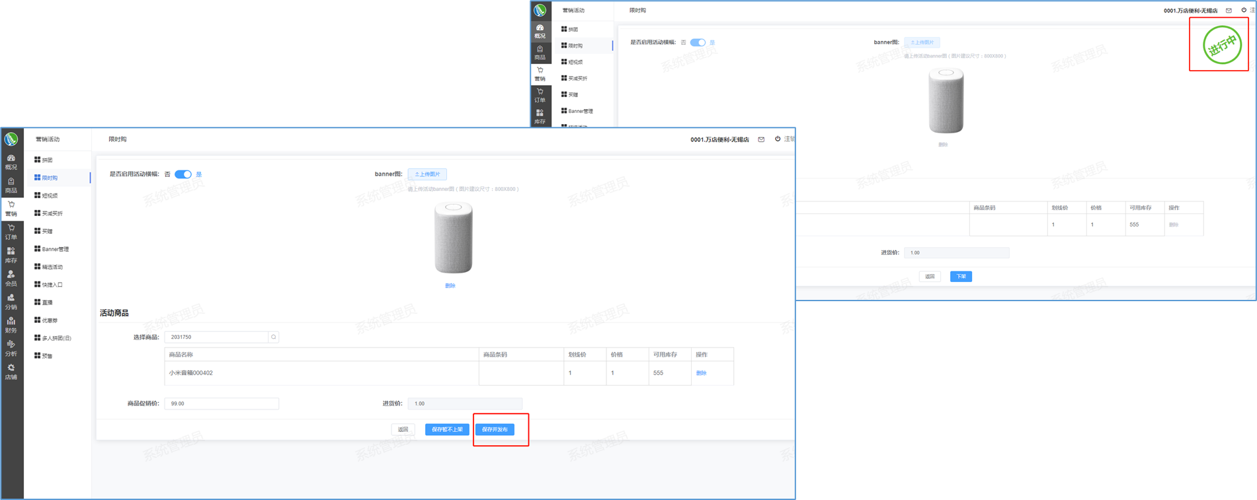Screen dimensions: 1257x500
Task: Select the 分析 sidebar icon
Action: tap(11, 348)
